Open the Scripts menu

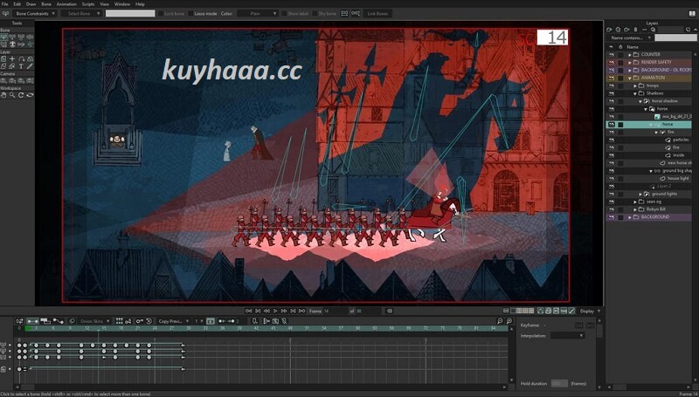[88, 4]
